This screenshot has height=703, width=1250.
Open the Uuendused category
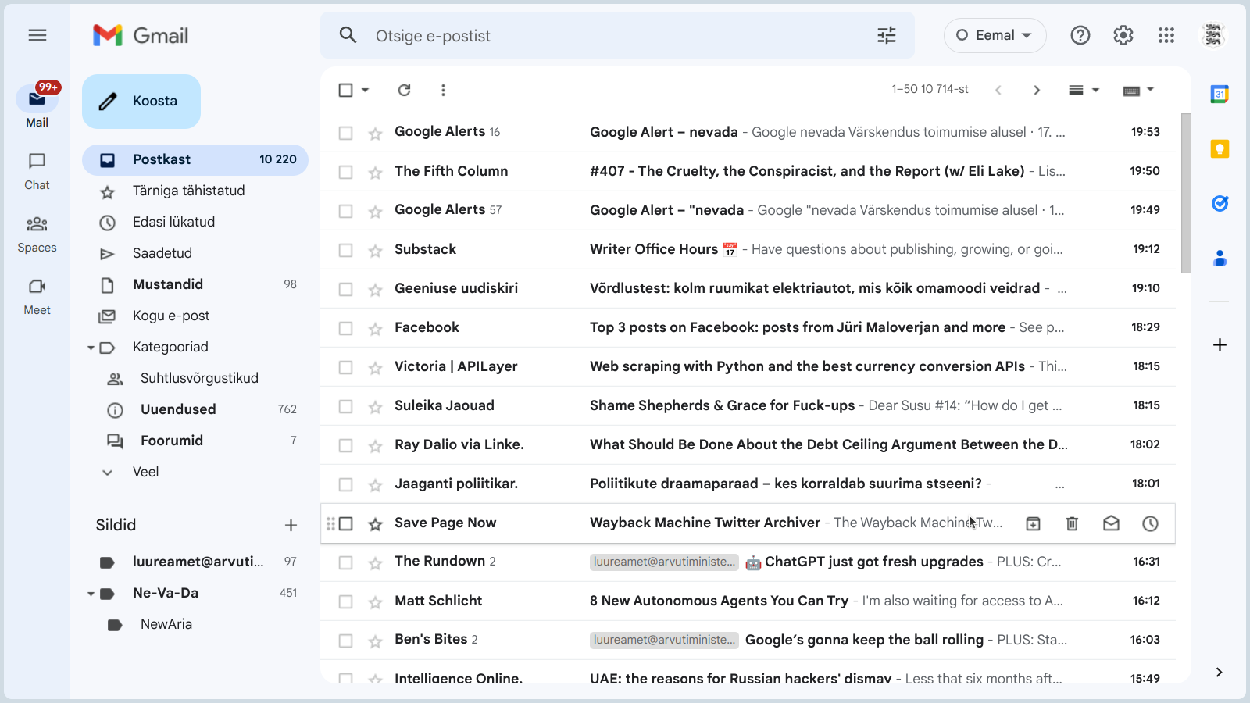195,409
